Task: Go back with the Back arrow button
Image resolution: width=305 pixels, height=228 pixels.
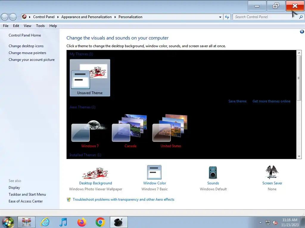Action: [x=5, y=17]
